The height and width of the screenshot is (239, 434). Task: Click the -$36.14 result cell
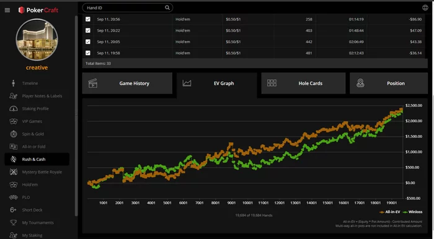415,53
